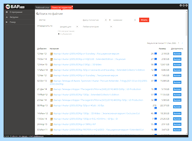Open The Legend of Korra [S04] link
192x141 pixels.
point(97,89)
